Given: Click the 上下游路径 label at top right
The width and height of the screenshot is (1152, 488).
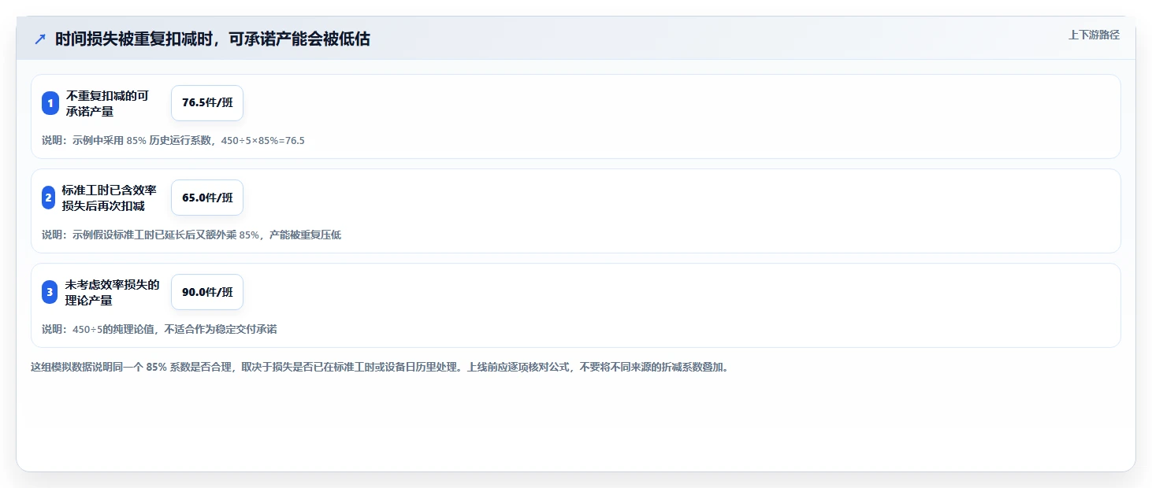Looking at the screenshot, I should [x=1094, y=35].
